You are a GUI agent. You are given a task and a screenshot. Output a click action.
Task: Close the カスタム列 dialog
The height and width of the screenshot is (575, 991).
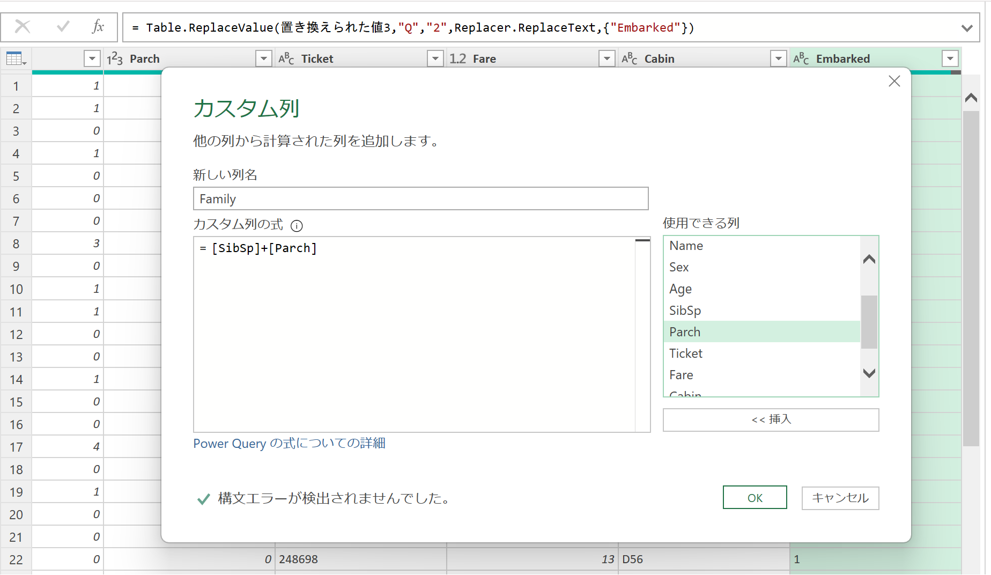tap(894, 81)
